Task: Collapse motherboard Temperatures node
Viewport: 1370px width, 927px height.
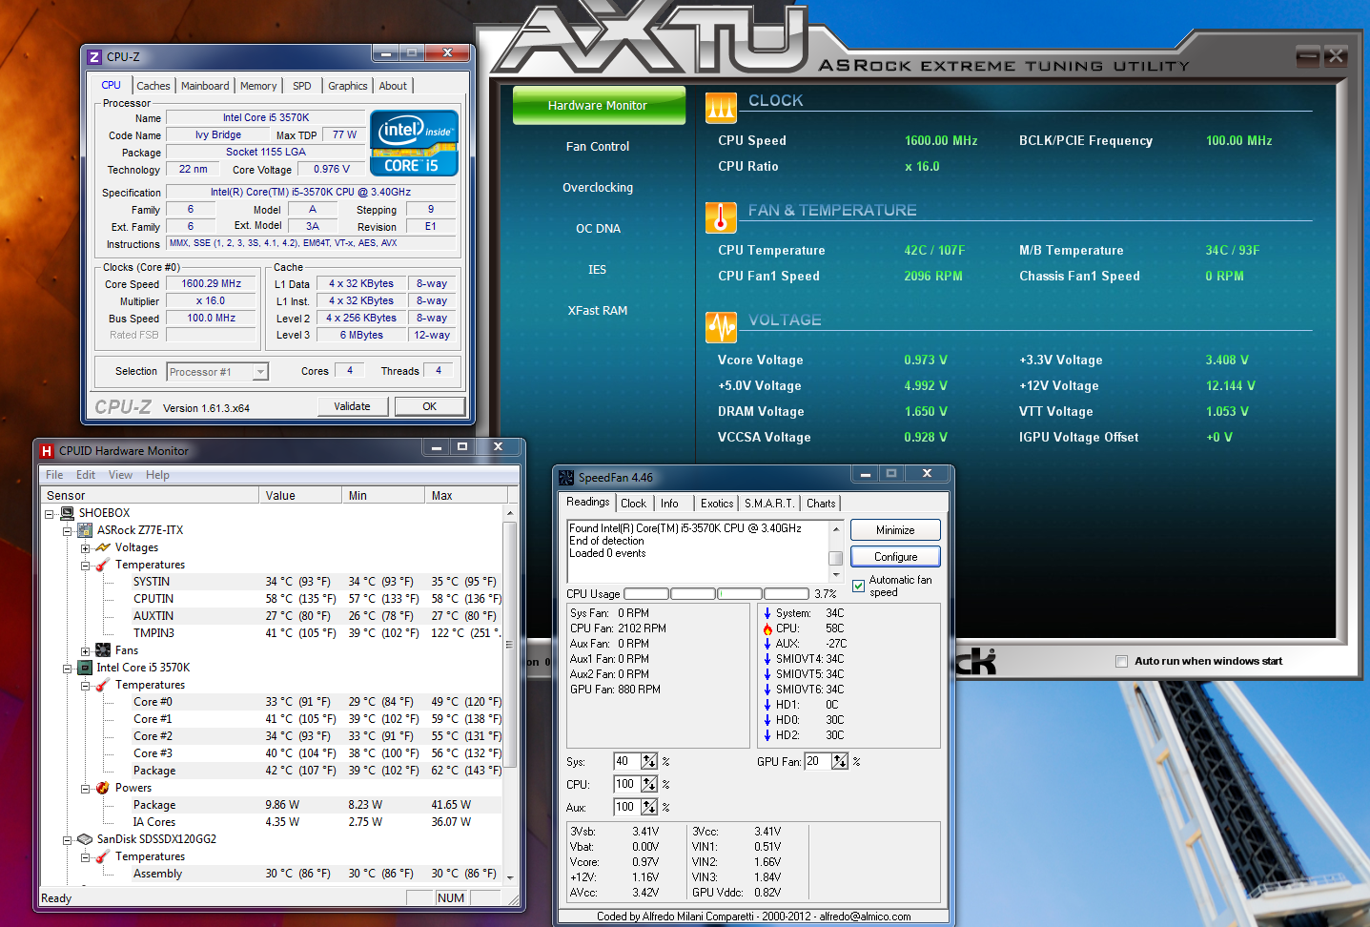Action: tap(86, 565)
